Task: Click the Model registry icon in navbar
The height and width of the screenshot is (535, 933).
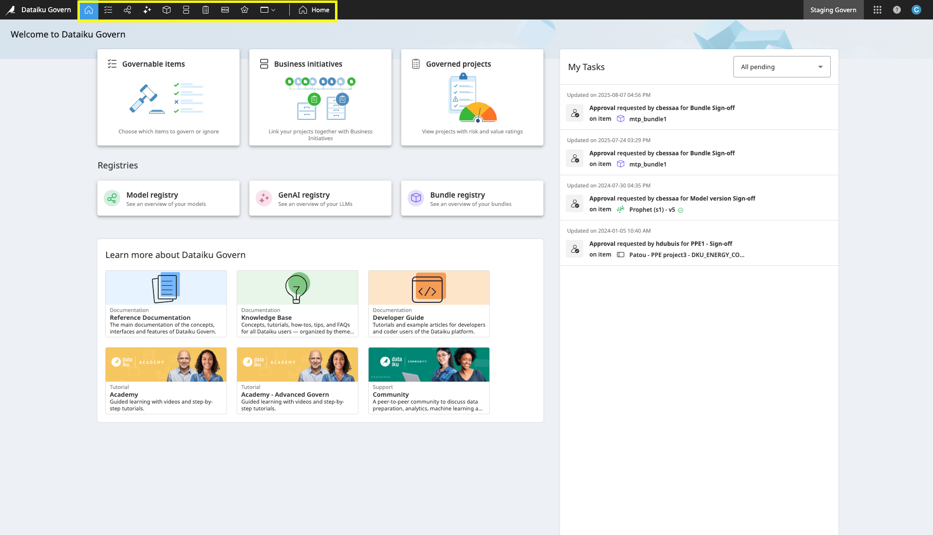Action: click(x=128, y=10)
